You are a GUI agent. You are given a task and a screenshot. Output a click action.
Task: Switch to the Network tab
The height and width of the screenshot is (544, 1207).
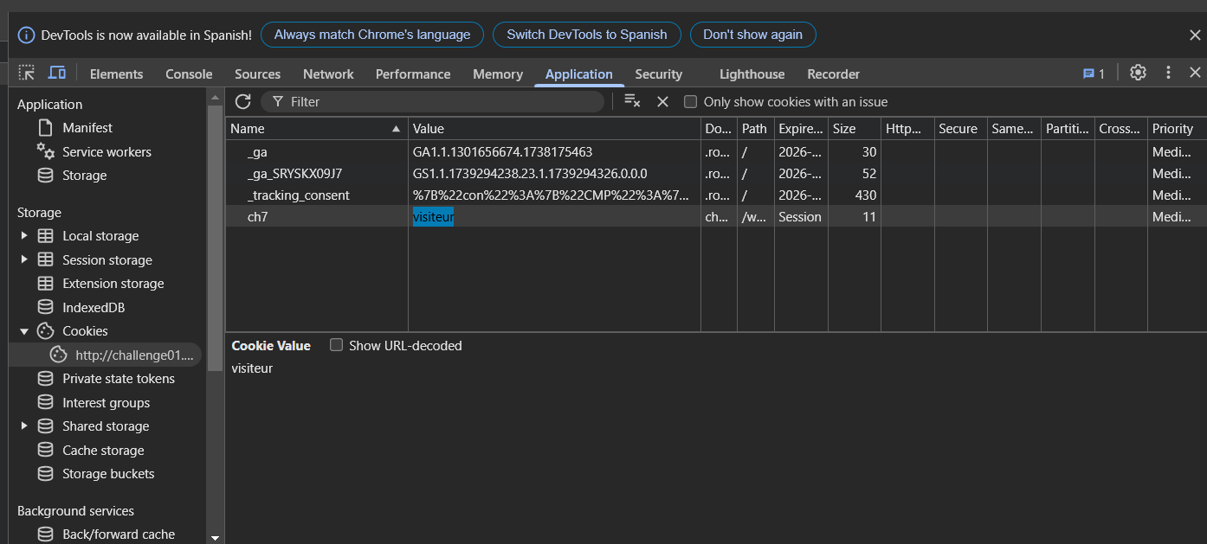(328, 74)
